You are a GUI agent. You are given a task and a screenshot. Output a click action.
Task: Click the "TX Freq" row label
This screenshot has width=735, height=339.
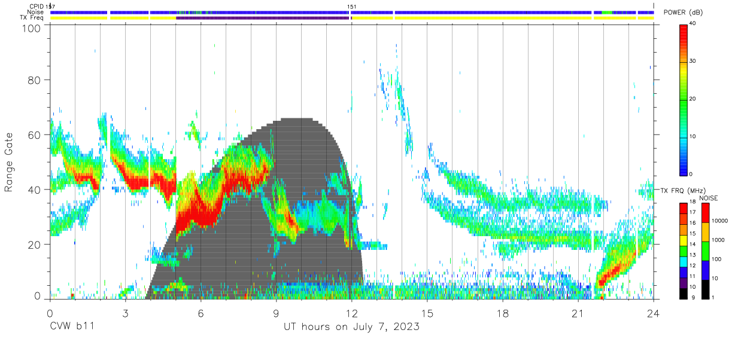pos(33,17)
